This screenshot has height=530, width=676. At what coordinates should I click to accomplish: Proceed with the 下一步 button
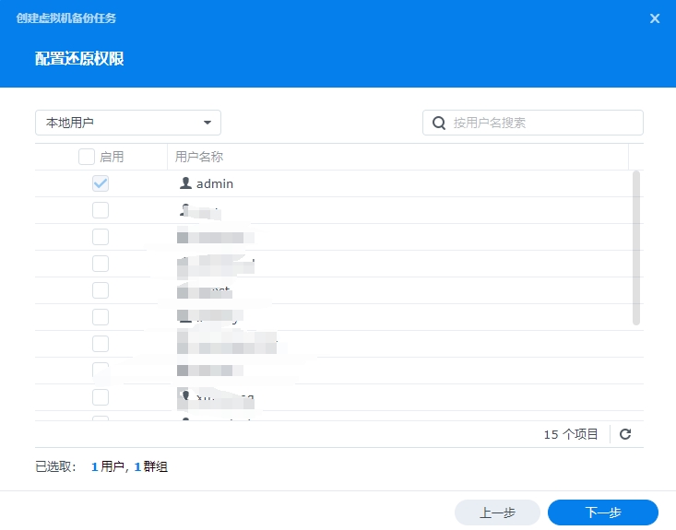click(x=602, y=512)
